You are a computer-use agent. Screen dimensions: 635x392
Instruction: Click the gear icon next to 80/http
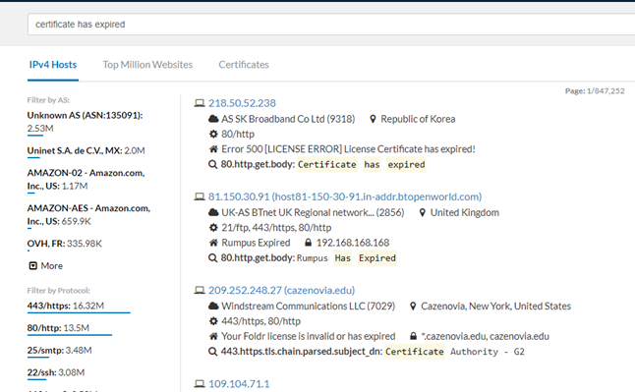click(x=213, y=134)
